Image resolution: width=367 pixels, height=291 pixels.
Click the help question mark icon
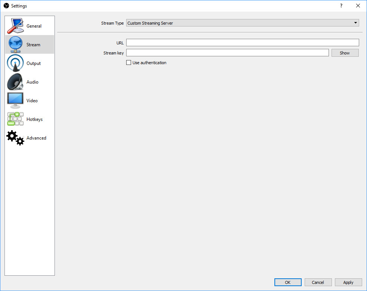pos(341,6)
